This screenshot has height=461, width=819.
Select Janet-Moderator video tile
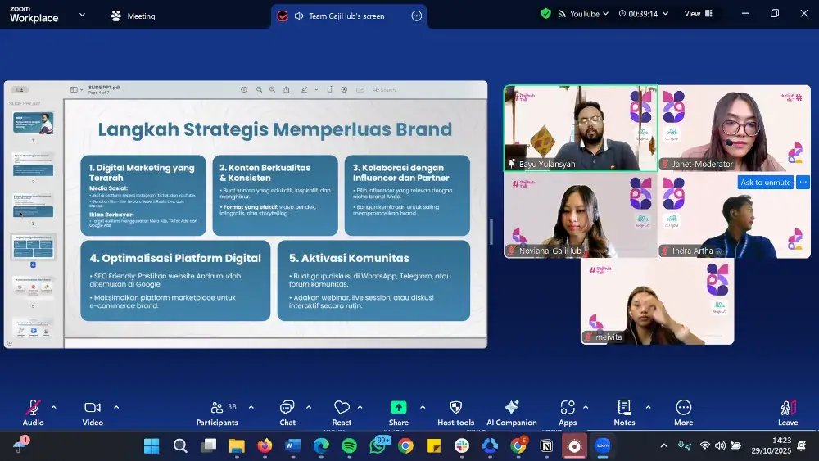735,129
